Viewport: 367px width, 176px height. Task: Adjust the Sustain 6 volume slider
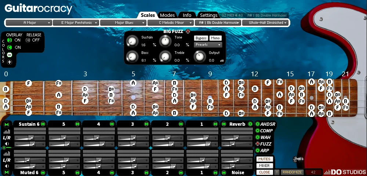30,144
